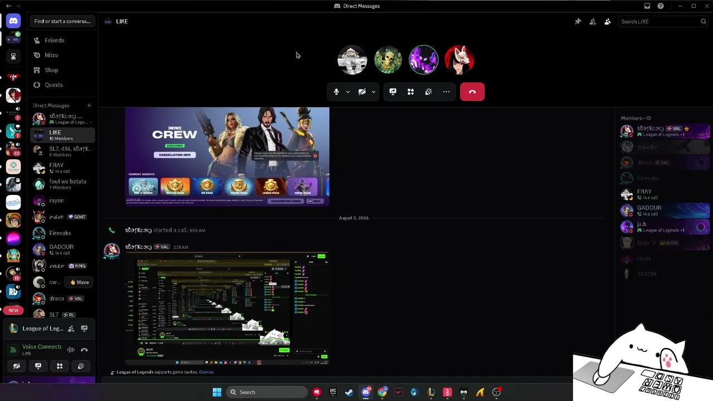
Task: Click the Windows taskbar Search box
Action: coord(267,392)
